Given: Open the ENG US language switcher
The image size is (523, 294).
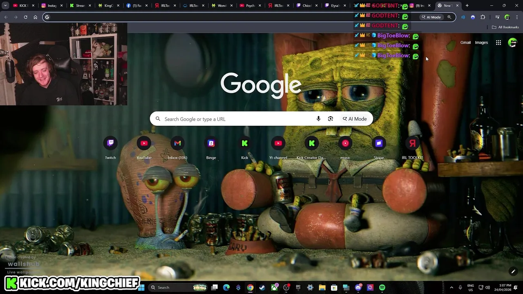Looking at the screenshot, I should coord(470,287).
